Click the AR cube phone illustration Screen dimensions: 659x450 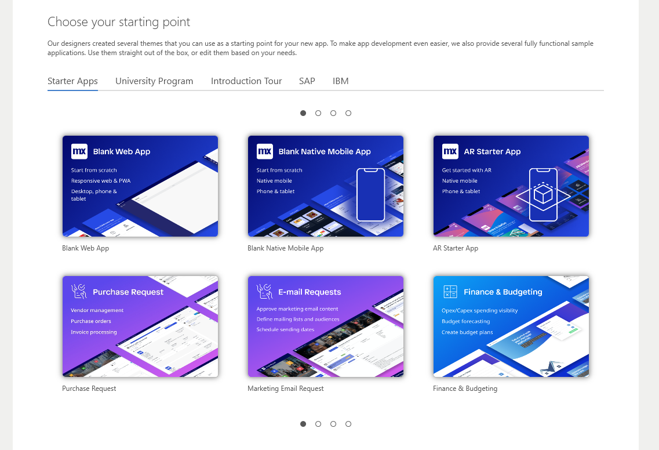(x=543, y=195)
